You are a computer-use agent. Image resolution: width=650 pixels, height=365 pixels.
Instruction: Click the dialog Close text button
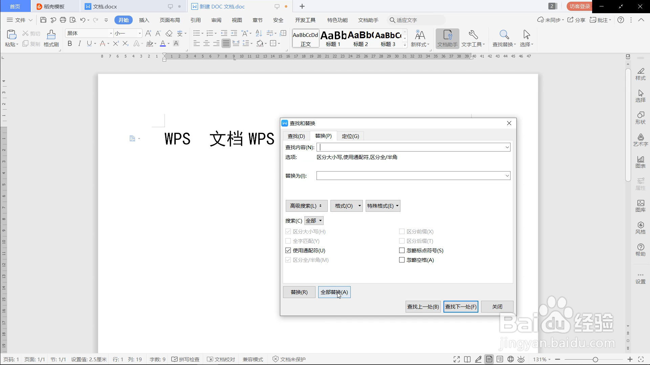tap(497, 306)
